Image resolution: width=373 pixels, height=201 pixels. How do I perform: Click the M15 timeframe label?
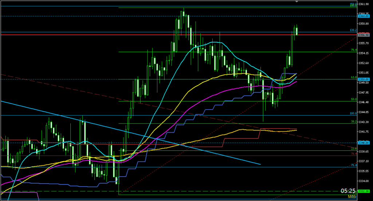[352, 197]
